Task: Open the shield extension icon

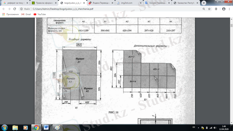Action: [x=216, y=9]
